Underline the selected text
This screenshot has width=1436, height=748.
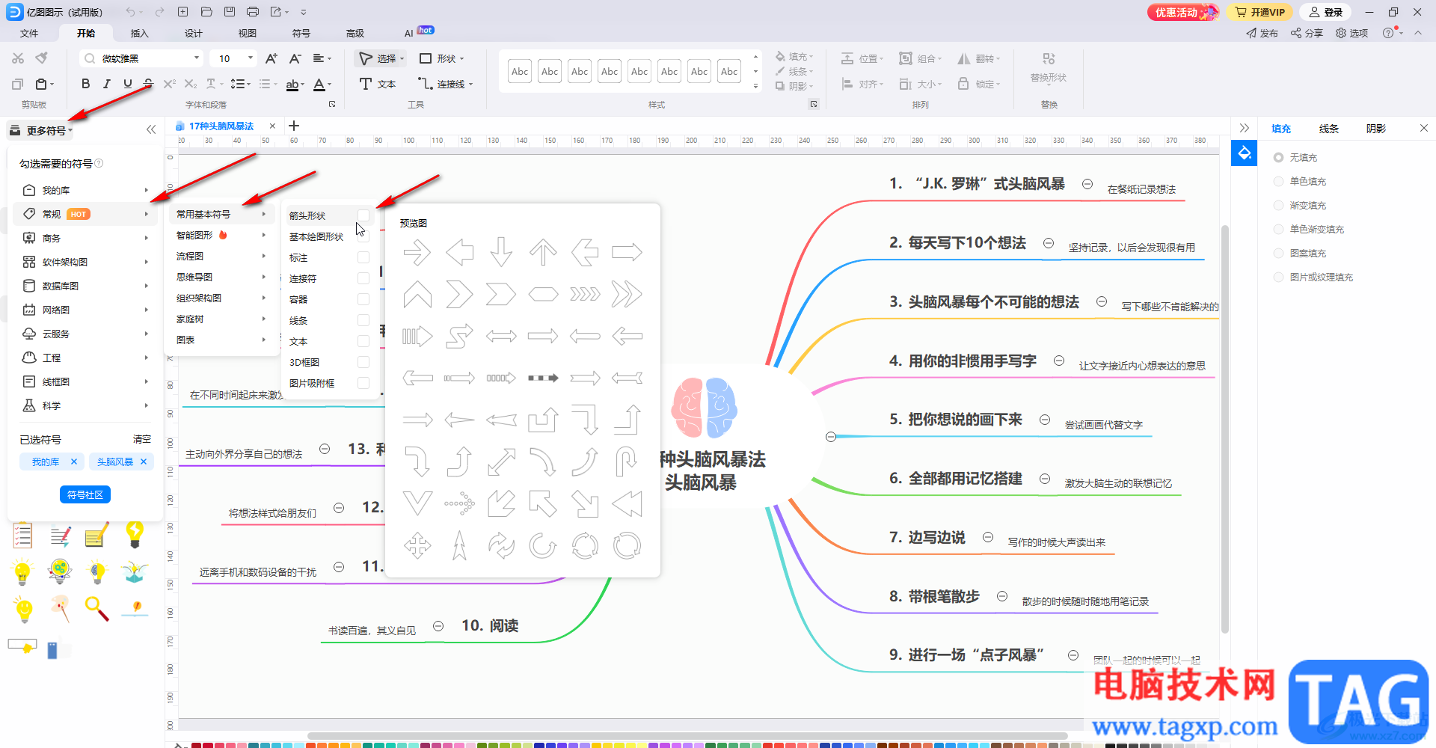[128, 84]
